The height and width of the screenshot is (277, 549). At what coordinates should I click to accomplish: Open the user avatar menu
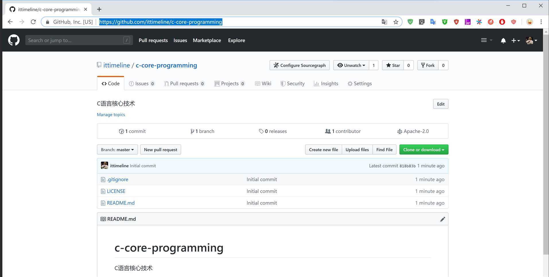click(x=531, y=40)
